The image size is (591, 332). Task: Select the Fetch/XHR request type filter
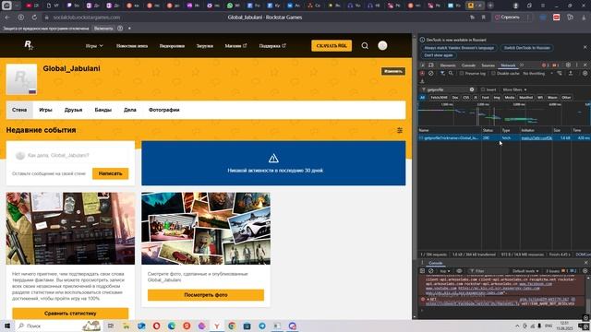pos(439,98)
